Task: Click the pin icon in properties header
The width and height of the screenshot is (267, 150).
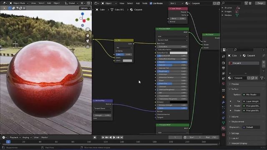Action: point(264,55)
